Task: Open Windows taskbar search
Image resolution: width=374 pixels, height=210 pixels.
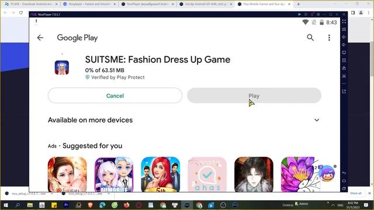Action: 18,205
